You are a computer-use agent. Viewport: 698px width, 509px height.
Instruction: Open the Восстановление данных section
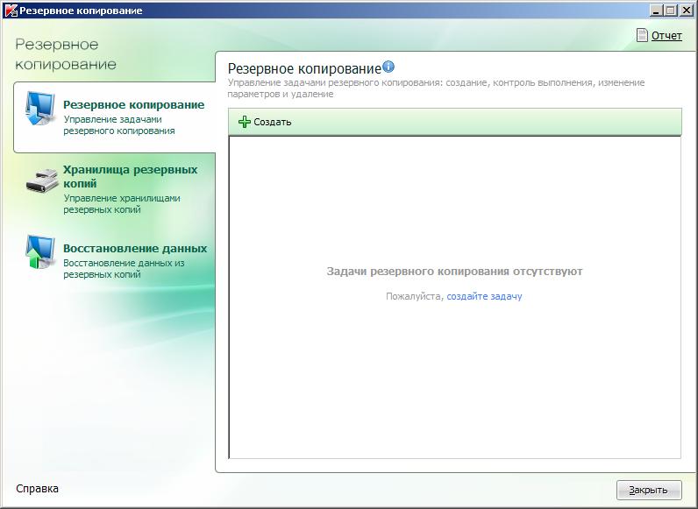[x=135, y=248]
